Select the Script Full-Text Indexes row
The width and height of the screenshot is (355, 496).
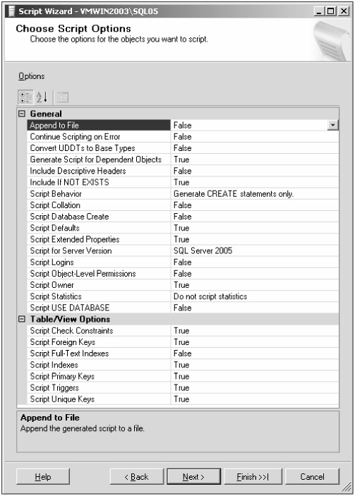(183, 353)
